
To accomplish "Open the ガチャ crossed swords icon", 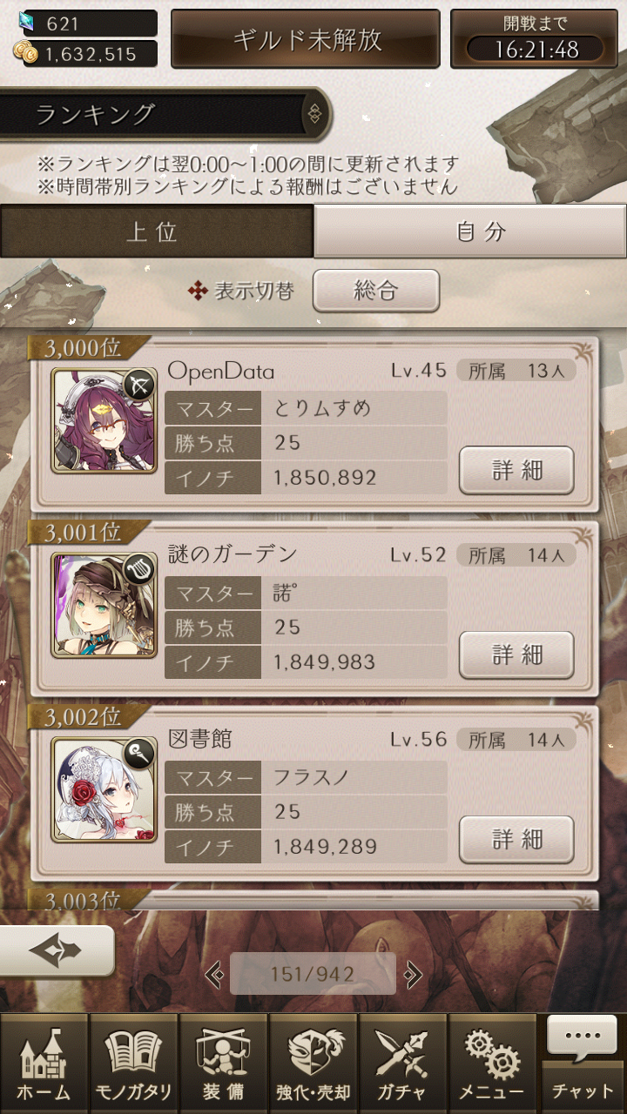I will pos(402,1064).
